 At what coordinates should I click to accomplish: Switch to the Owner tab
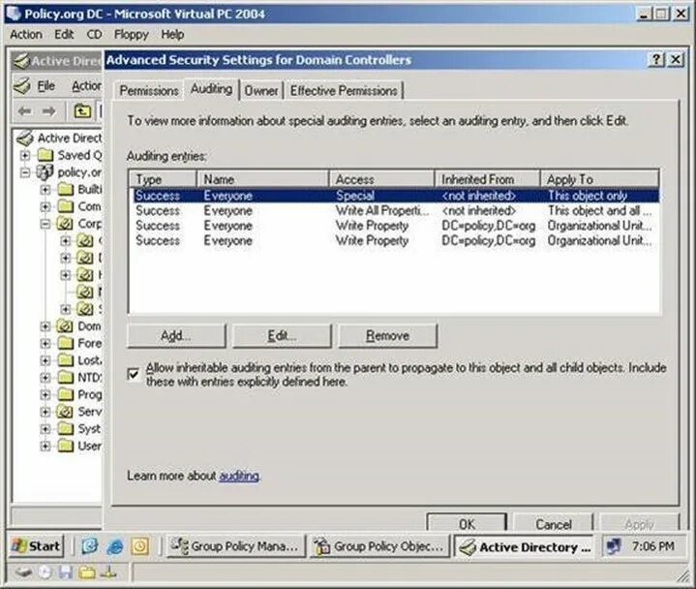(261, 91)
